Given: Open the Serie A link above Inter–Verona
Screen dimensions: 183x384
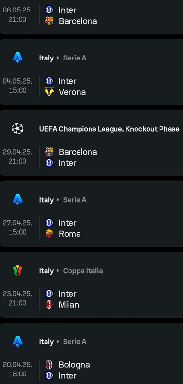Looking at the screenshot, I should [x=75, y=58].
